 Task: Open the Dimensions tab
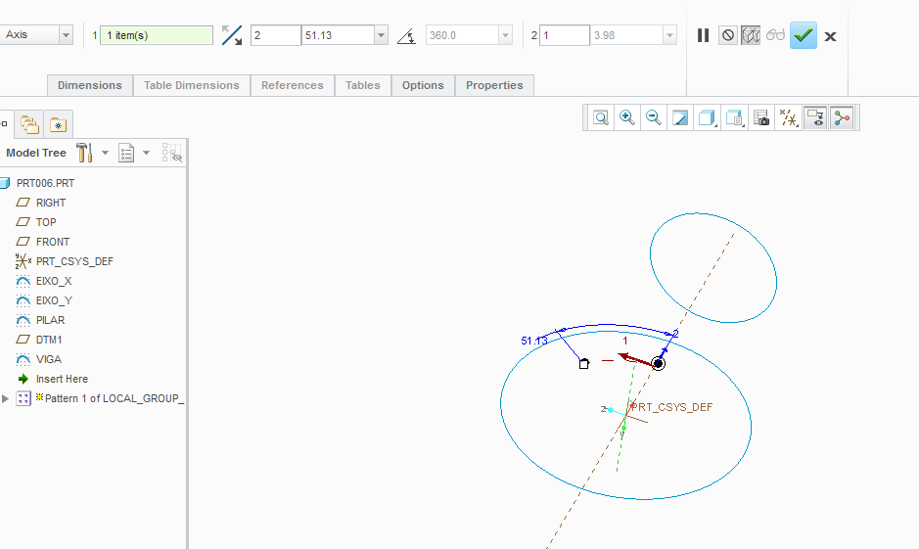(x=90, y=85)
